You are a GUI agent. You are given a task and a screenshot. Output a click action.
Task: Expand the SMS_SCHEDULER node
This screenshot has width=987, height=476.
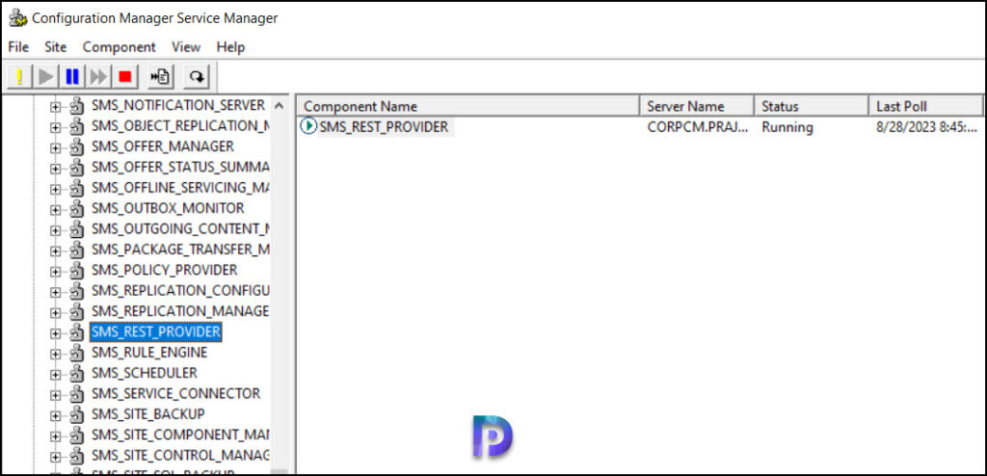55,375
